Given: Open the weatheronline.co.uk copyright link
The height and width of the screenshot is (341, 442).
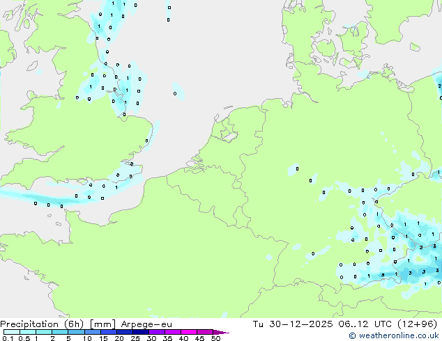Looking at the screenshot, I should pos(394,335).
